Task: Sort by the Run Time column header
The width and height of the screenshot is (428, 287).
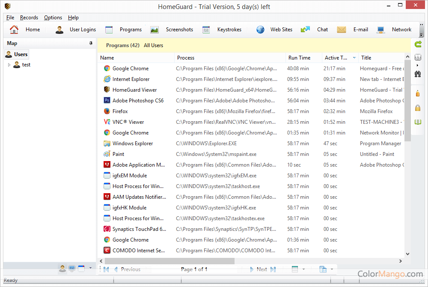Action: pos(299,58)
